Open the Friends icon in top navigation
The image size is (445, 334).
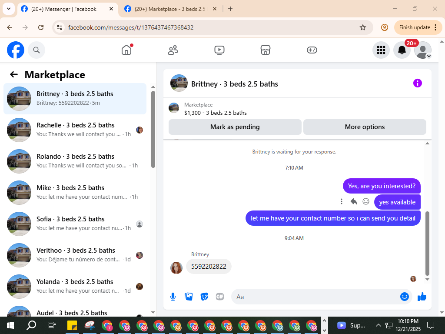173,50
